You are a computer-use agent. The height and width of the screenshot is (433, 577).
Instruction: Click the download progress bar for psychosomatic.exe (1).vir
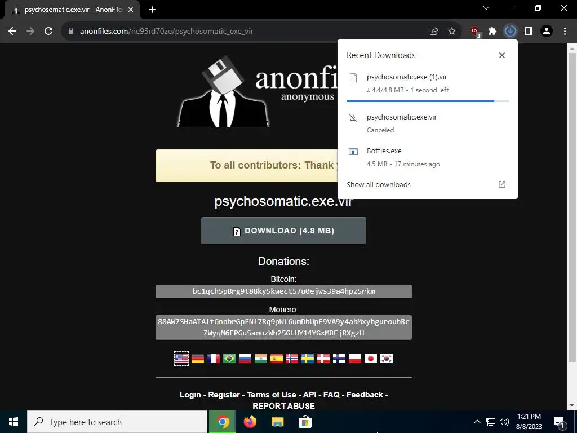[428, 101]
